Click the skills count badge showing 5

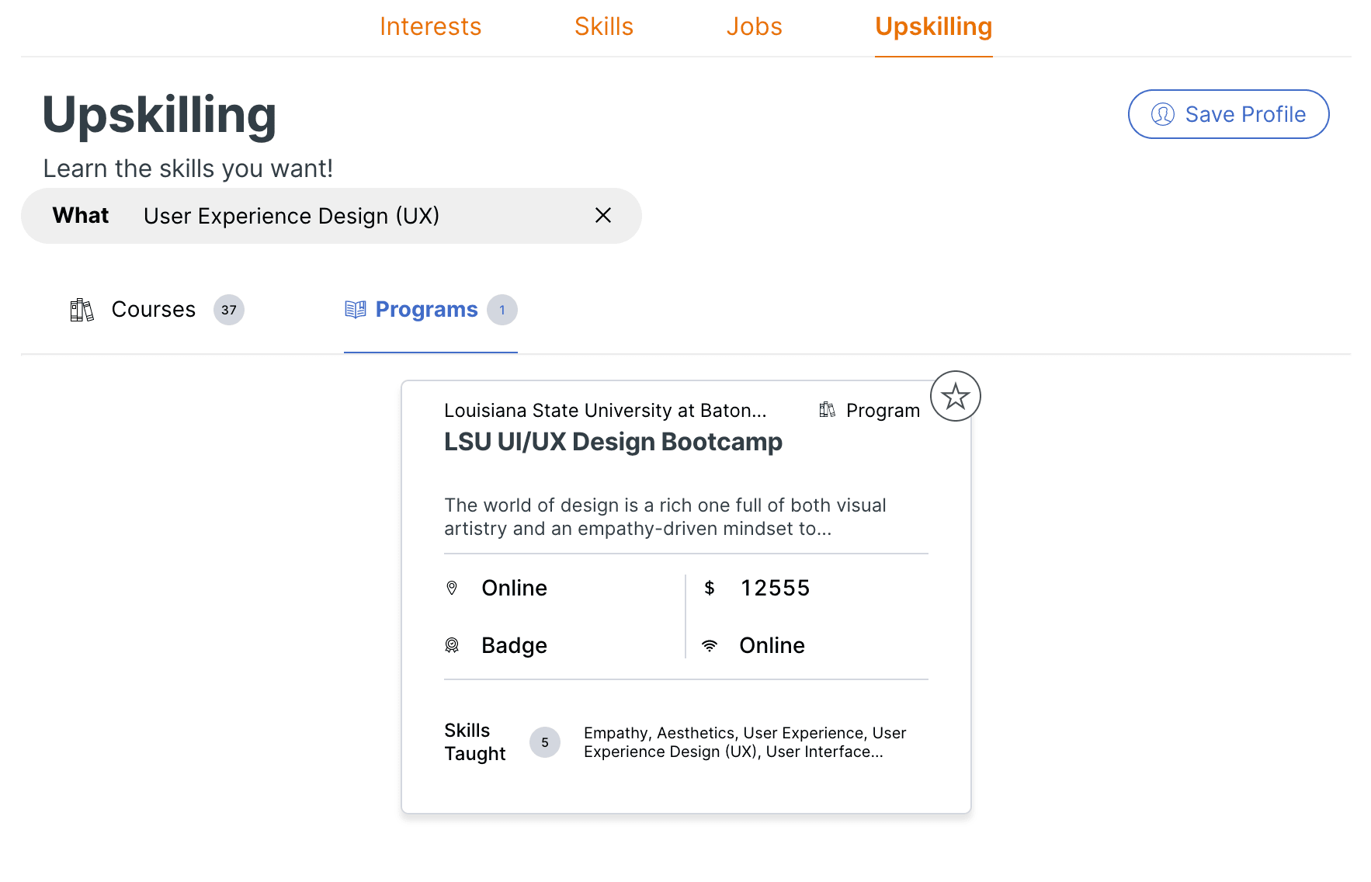coord(544,742)
